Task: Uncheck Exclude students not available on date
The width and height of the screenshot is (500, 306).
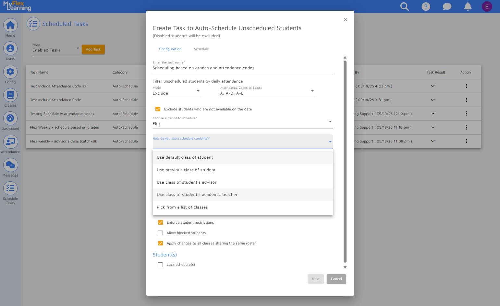Action: (158, 109)
